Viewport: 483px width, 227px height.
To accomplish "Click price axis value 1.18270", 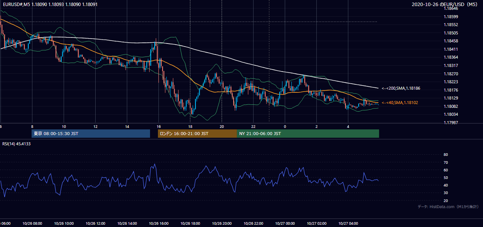I will pyautogui.click(x=451, y=74).
